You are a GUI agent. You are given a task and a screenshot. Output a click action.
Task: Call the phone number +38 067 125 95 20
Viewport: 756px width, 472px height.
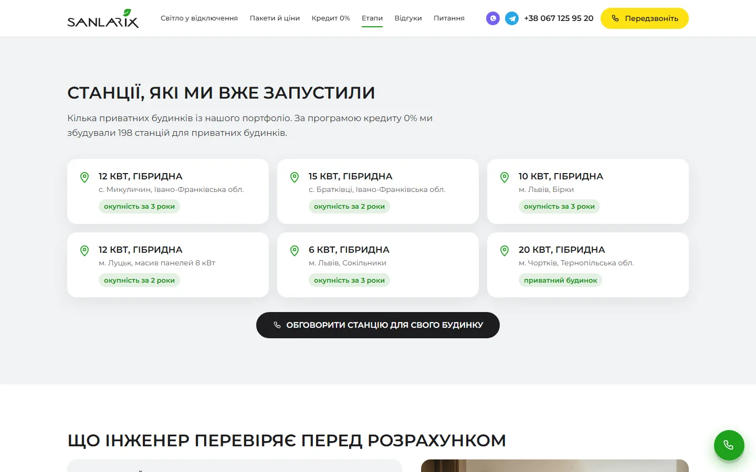pos(559,18)
